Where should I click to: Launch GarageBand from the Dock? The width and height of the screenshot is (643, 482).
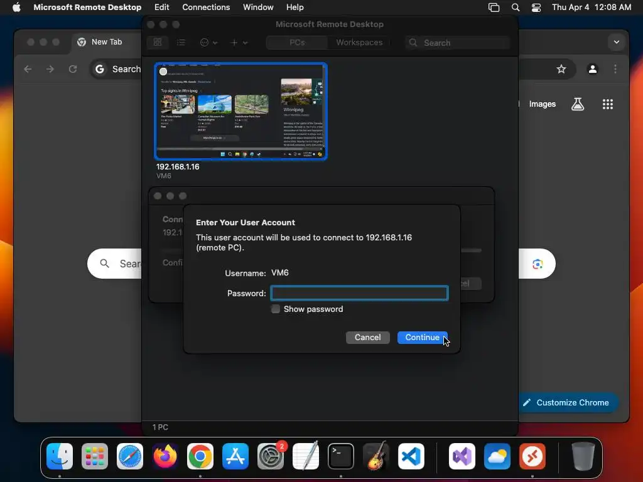click(376, 456)
